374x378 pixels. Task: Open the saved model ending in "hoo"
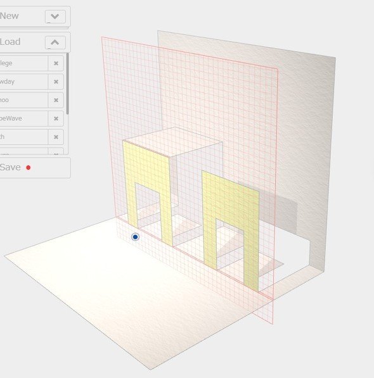[23, 100]
